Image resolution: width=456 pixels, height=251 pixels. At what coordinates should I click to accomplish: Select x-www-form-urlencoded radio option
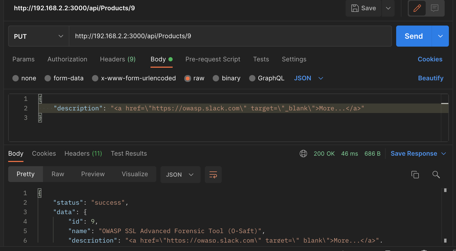coord(95,78)
